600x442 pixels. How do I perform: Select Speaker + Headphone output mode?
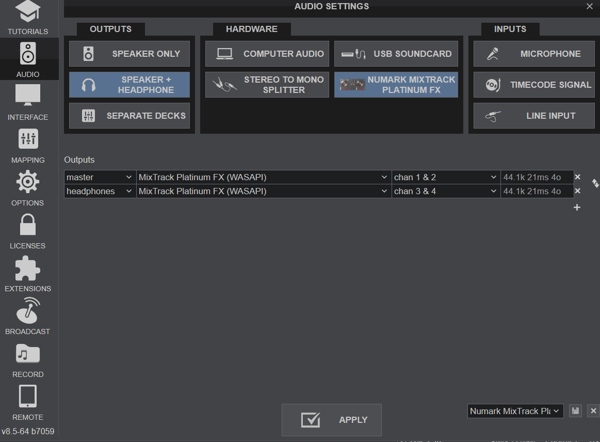[x=129, y=85]
